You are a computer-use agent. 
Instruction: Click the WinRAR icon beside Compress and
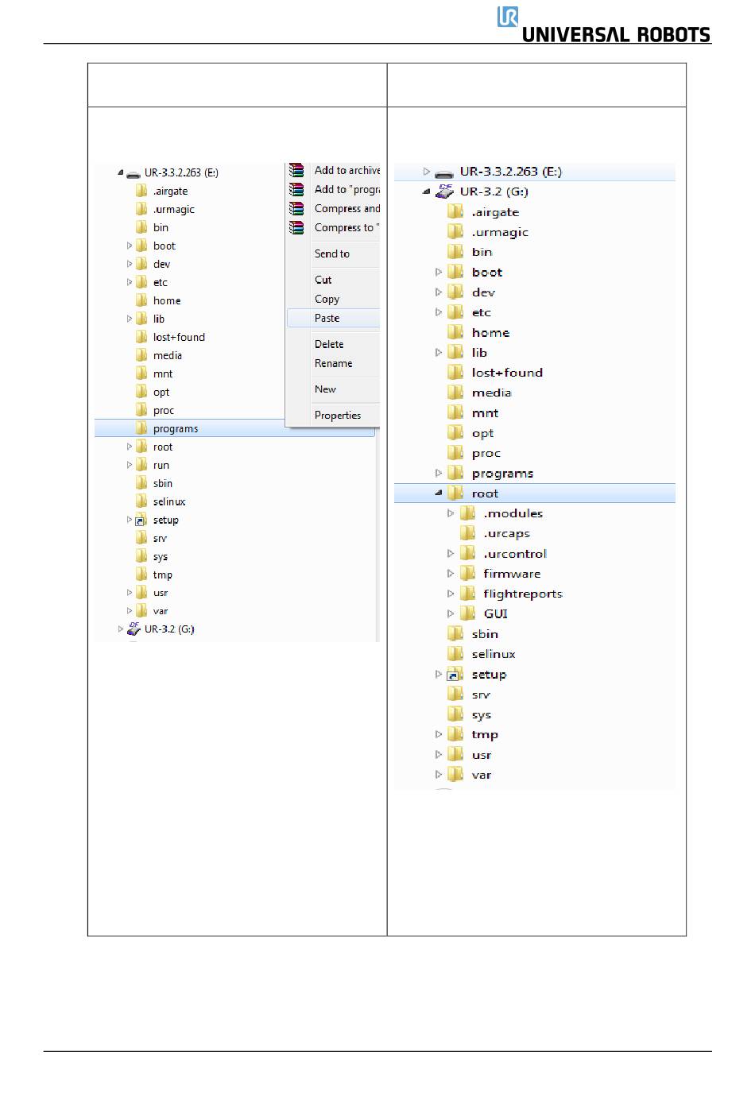tap(296, 208)
